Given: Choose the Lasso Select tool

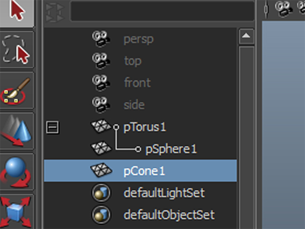Looking at the screenshot, I should (x=17, y=49).
